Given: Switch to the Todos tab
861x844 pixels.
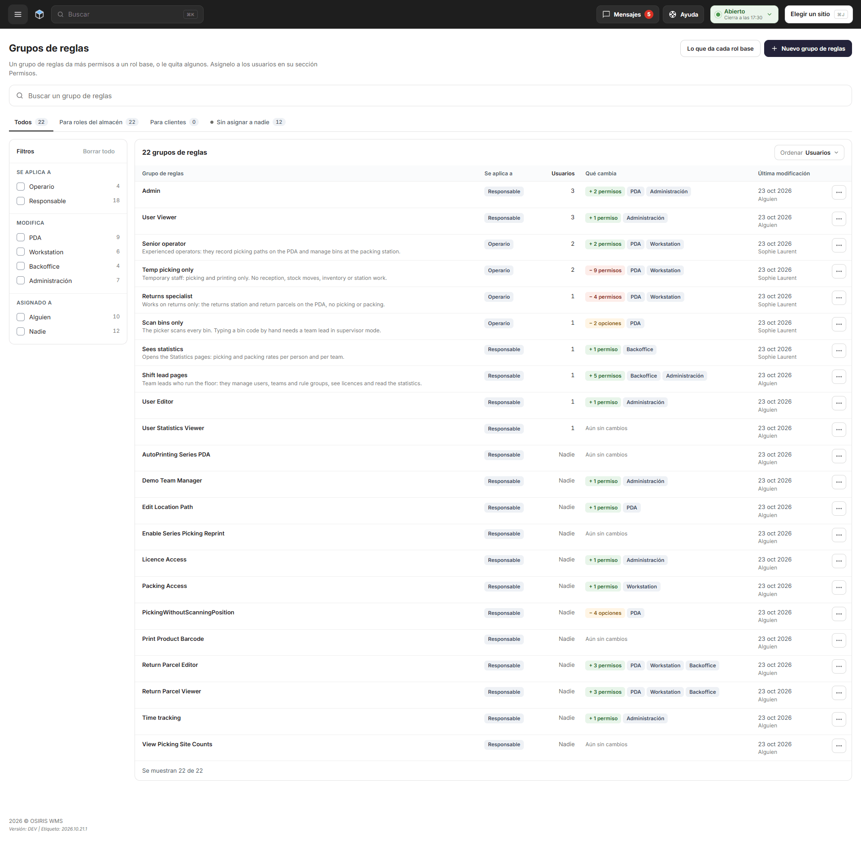Looking at the screenshot, I should (x=31, y=122).
